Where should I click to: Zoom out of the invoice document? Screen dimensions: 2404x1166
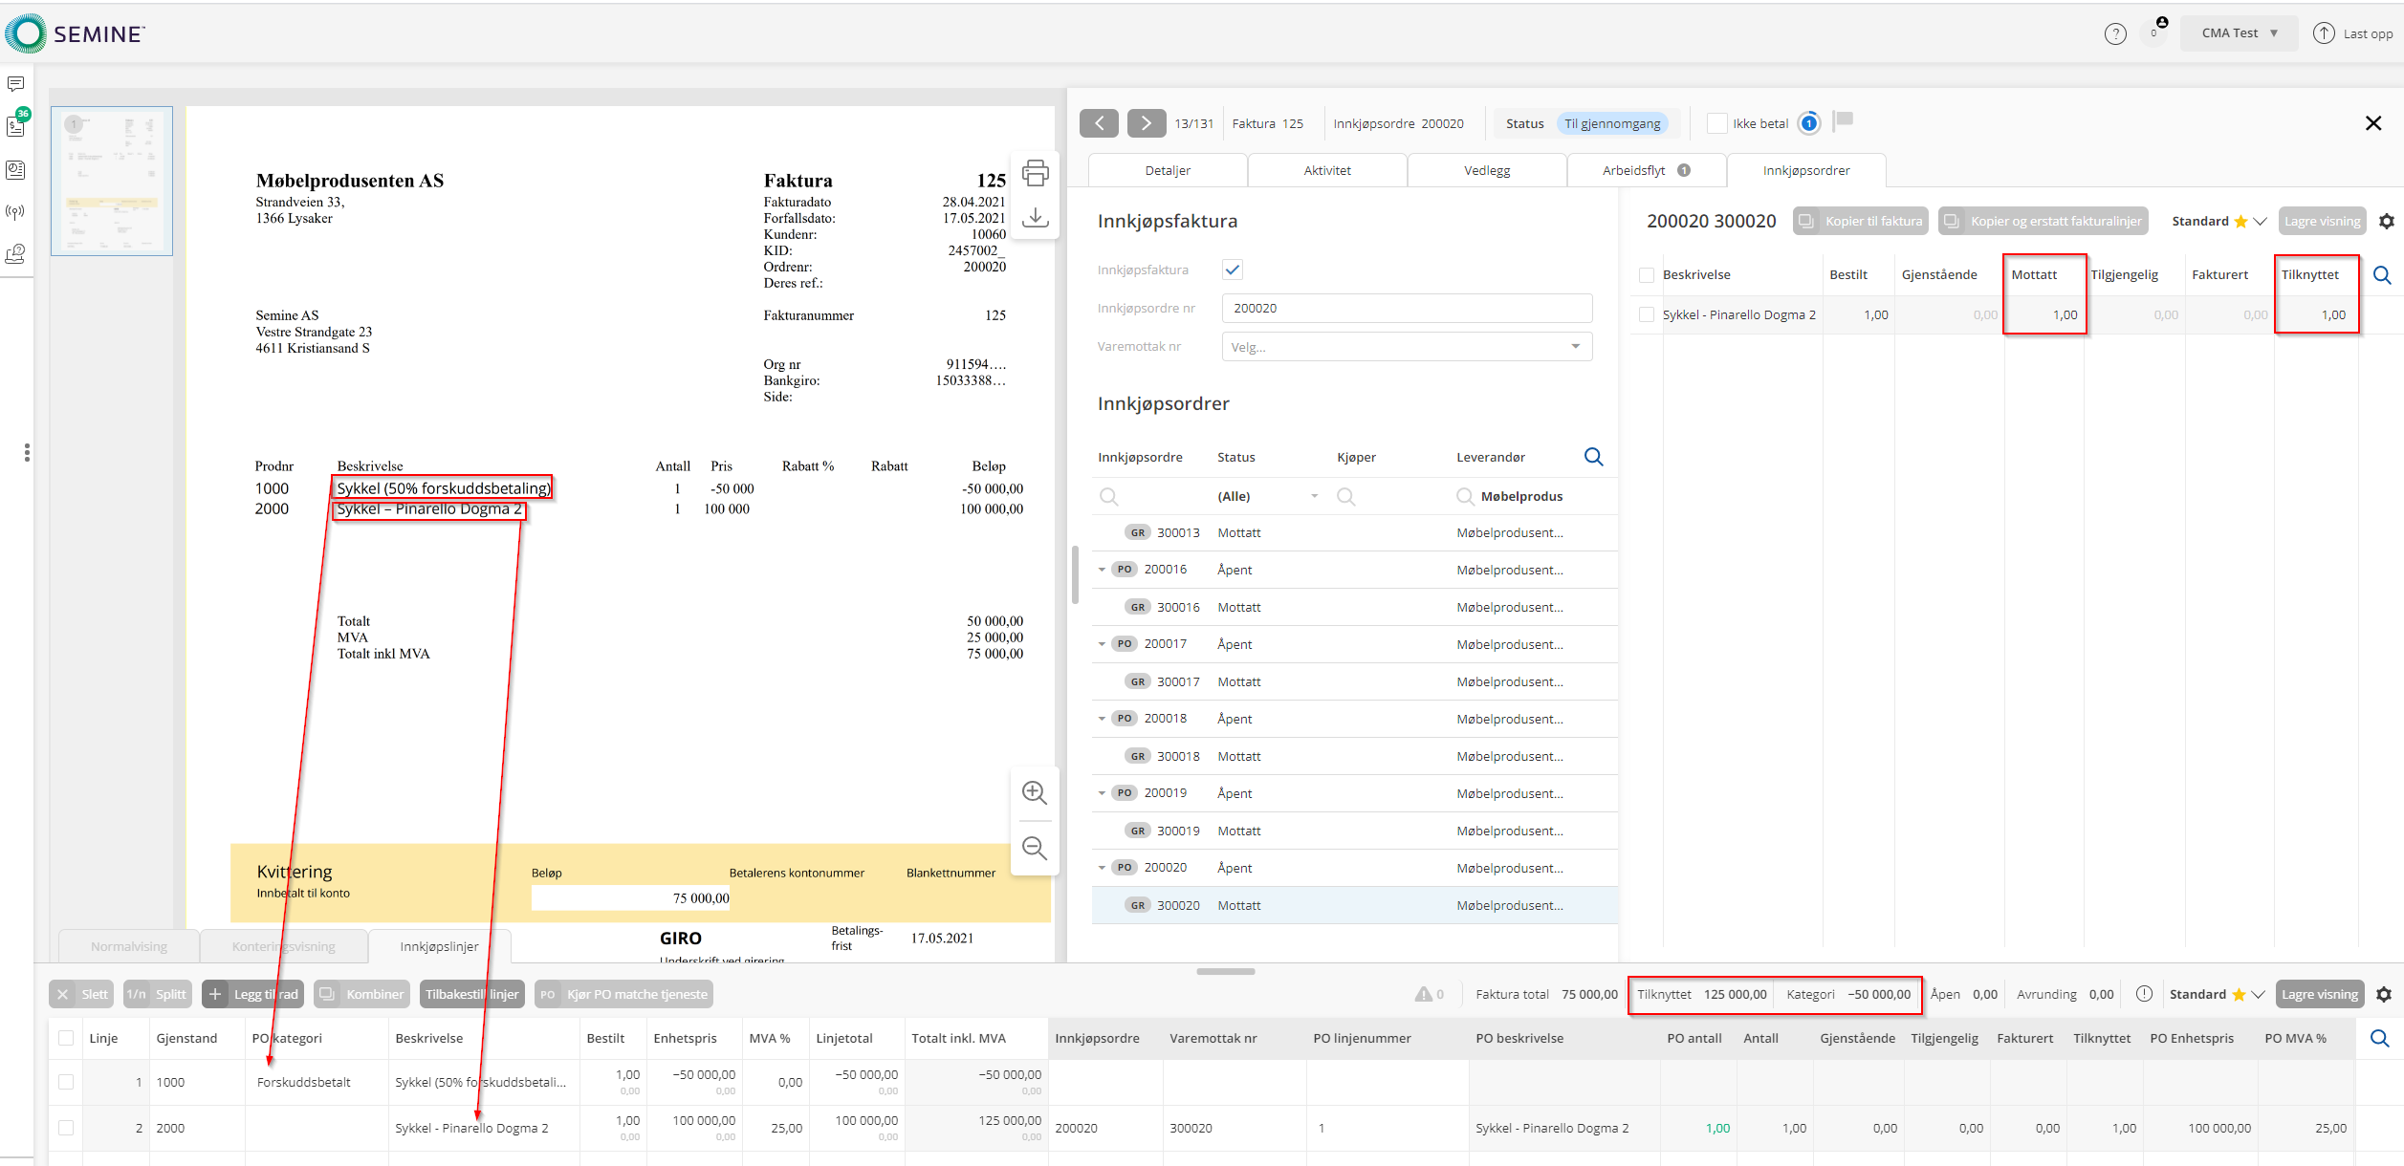(1034, 848)
